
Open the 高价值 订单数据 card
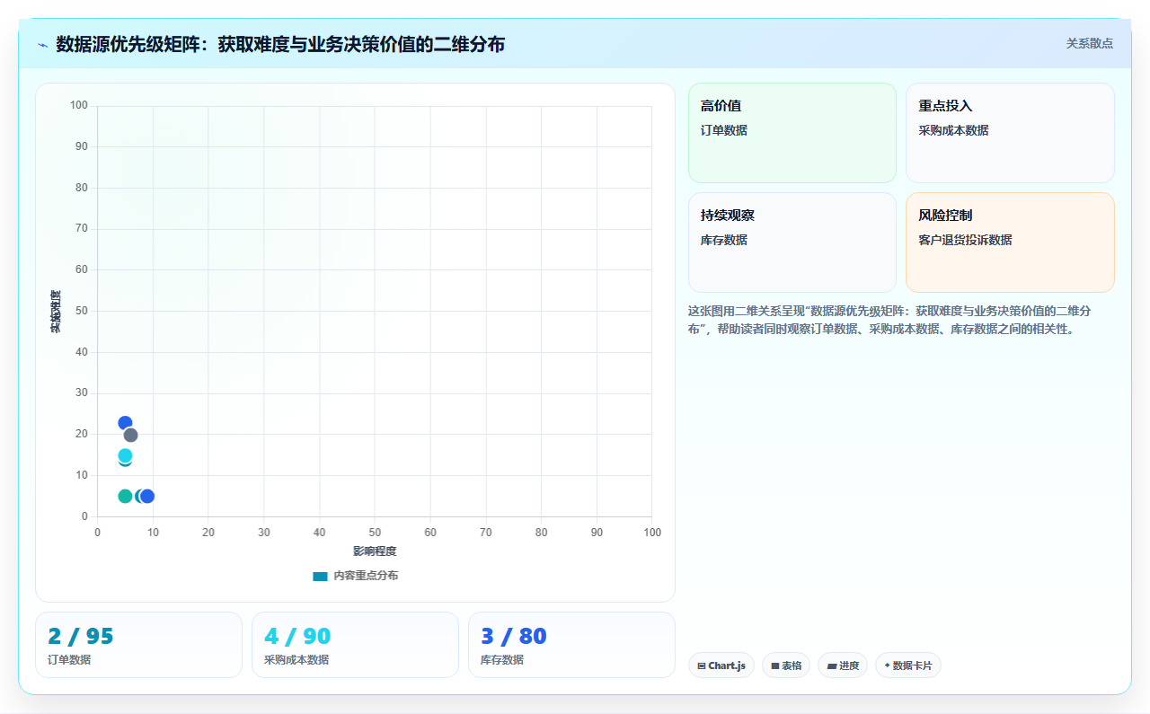(792, 133)
